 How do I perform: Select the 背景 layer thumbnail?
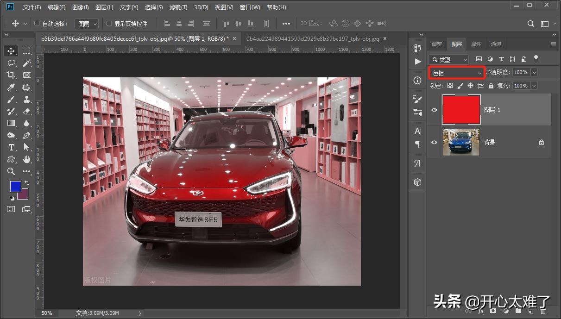(461, 142)
